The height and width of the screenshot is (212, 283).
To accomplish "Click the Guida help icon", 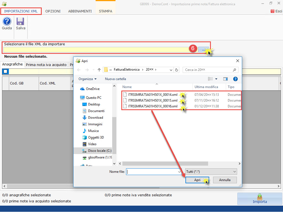I will pos(7,22).
